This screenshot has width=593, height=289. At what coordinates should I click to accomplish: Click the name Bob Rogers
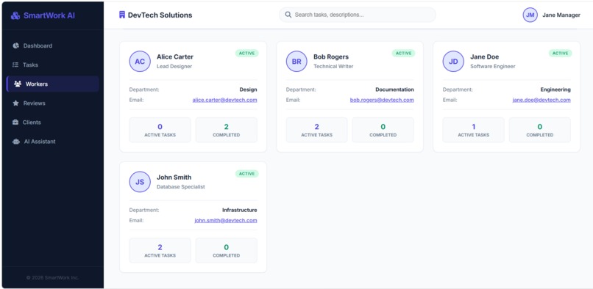coord(331,56)
